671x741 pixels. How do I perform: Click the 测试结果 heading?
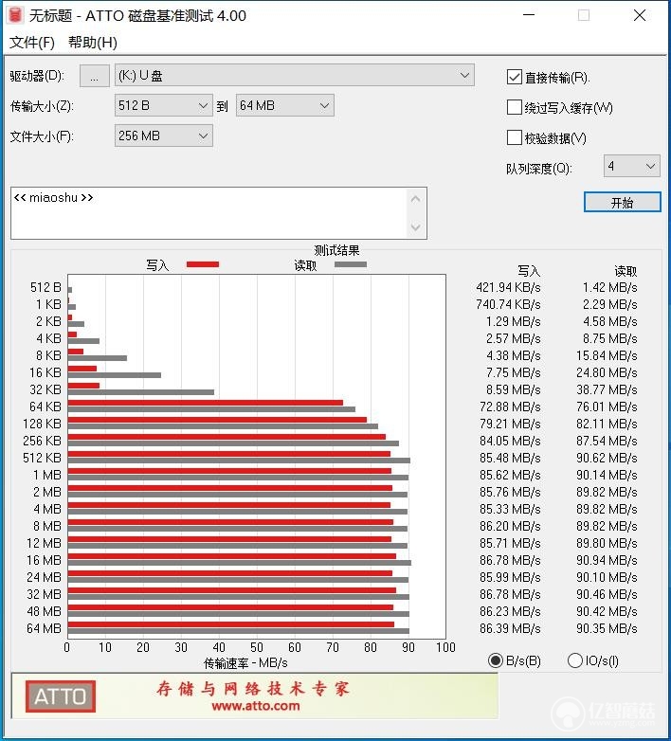pos(336,250)
